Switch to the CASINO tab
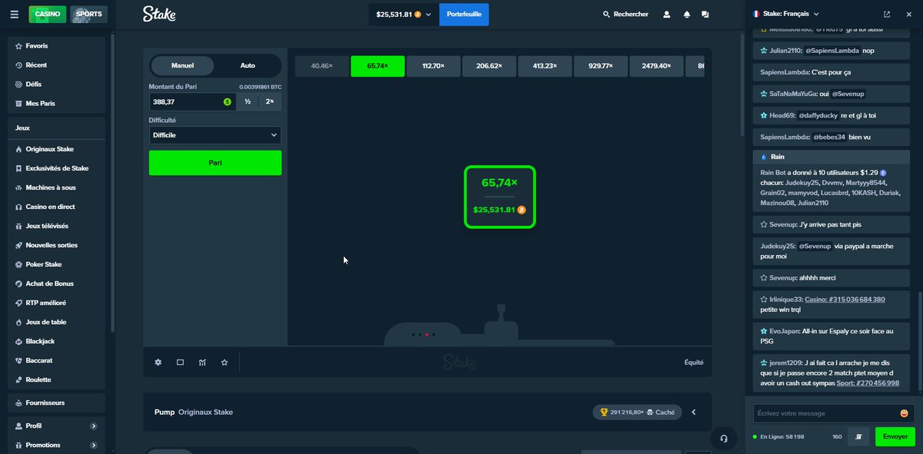Screen dimensions: 923x454 coord(48,14)
